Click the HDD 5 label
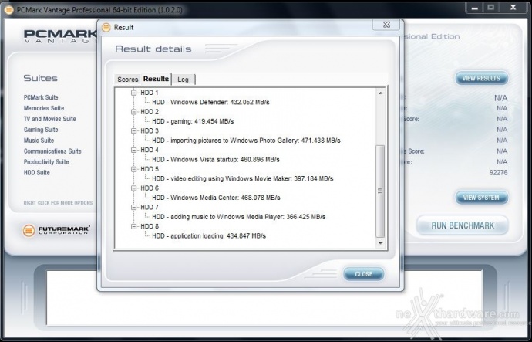This screenshot has width=532, height=342. 150,169
